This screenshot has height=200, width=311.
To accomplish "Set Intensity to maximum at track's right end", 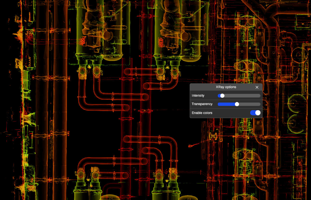I will point(260,96).
